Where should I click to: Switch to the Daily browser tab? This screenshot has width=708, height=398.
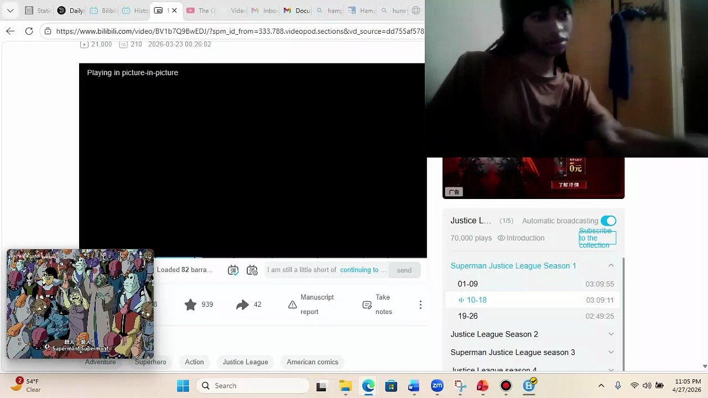[71, 11]
